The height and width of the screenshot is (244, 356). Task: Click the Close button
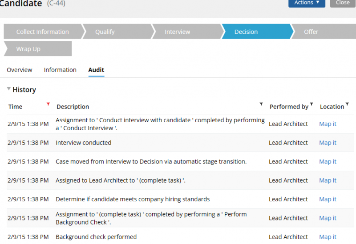(343, 3)
